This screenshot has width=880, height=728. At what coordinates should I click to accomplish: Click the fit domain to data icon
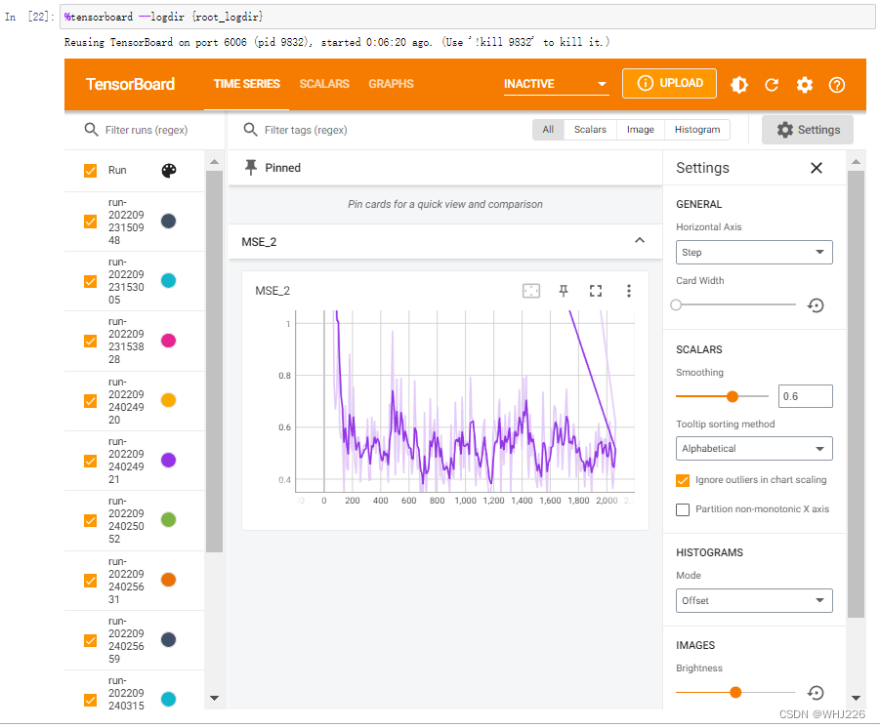click(531, 291)
